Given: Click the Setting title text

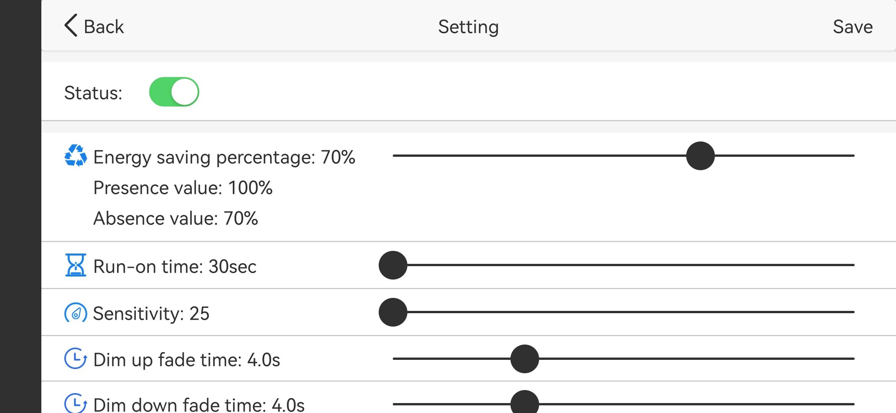Looking at the screenshot, I should click(468, 27).
